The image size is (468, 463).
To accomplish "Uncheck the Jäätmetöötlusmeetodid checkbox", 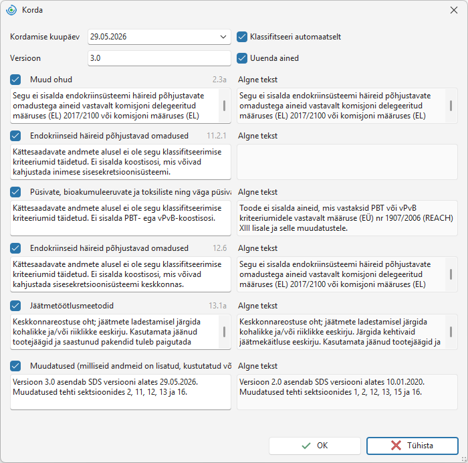I will [15, 306].
